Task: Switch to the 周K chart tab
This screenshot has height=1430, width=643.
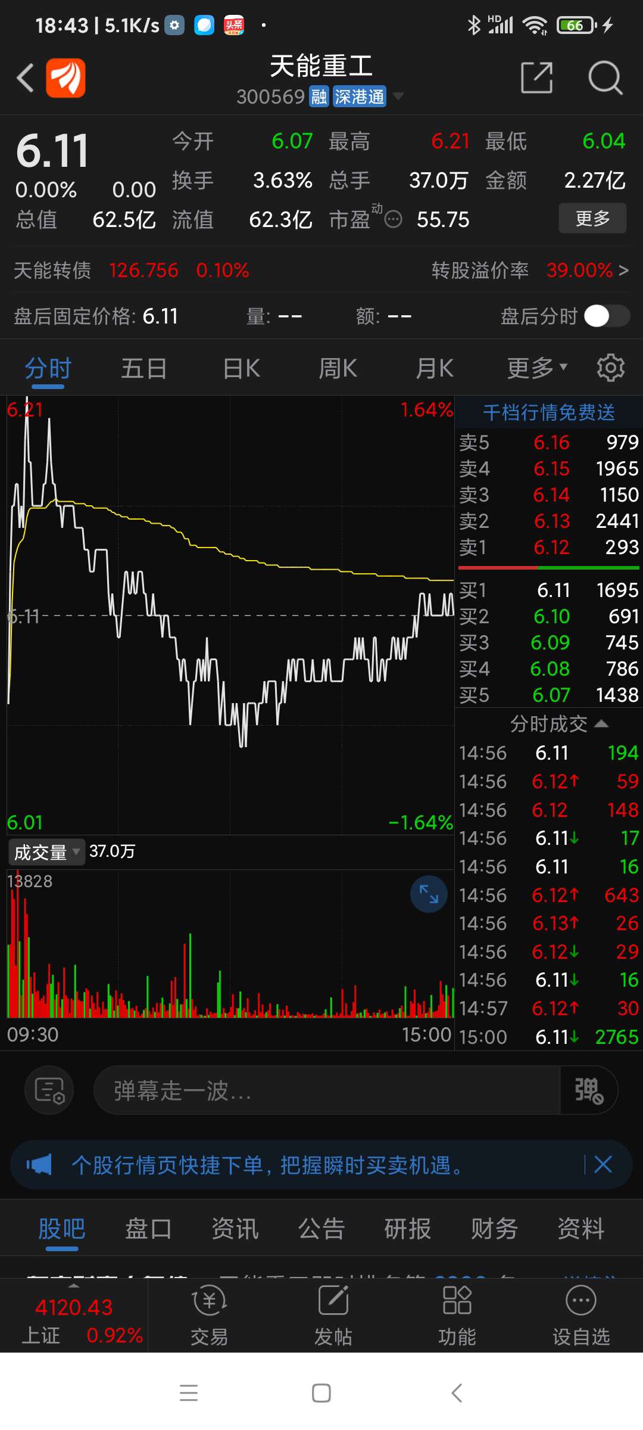Action: (338, 368)
